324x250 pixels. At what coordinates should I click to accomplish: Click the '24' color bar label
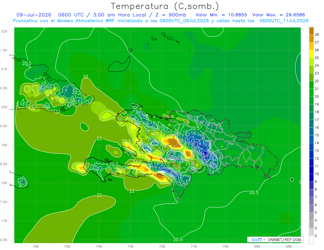317,66
